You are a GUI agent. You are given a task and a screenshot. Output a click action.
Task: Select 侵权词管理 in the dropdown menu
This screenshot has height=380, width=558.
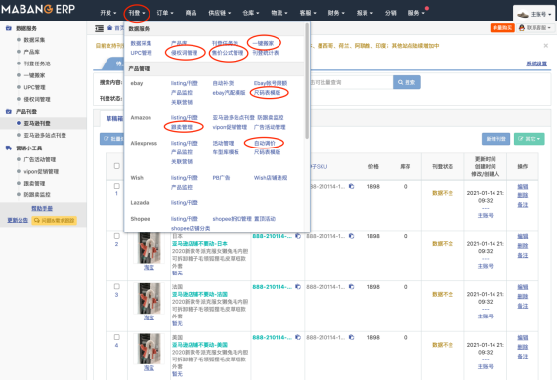tap(185, 53)
